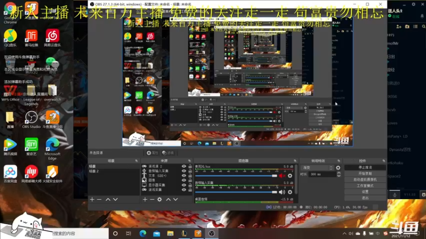Open 斗鱼直播伴侣 desktop shortcut
The width and height of the screenshot is (426, 239).
[x=52, y=119]
